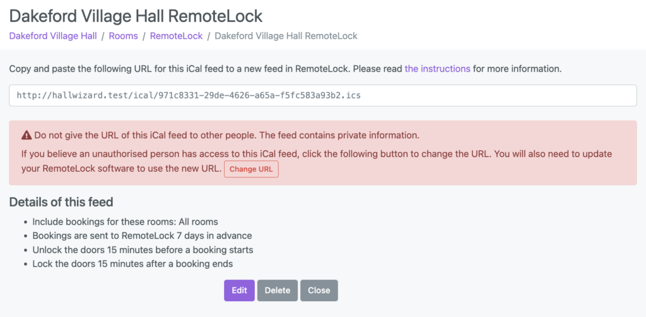
Task: Select the '7 days in advance' list item
Action: (142, 236)
